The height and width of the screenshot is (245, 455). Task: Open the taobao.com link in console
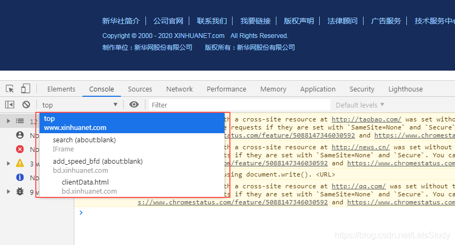click(x=366, y=119)
